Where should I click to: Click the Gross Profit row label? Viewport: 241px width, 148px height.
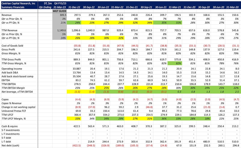click(x=8, y=49)
